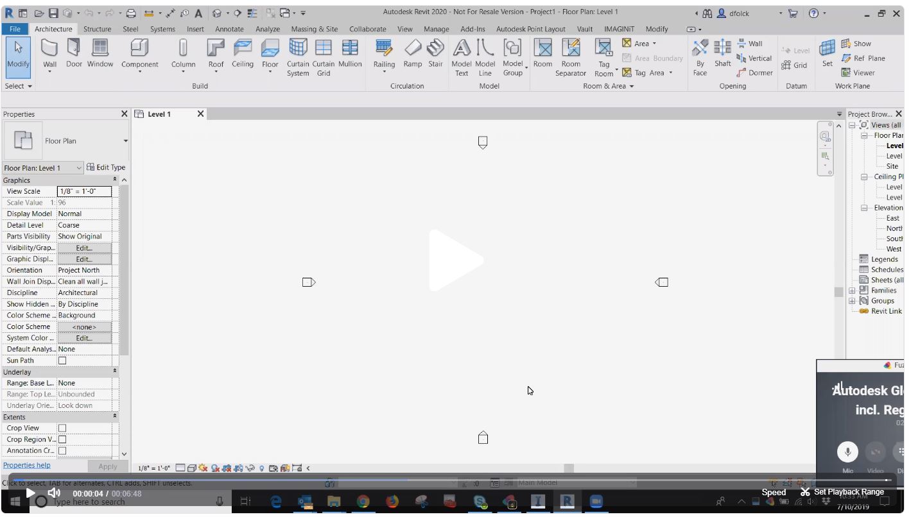Open the Color Scheme value dropdown showing none

(84, 326)
